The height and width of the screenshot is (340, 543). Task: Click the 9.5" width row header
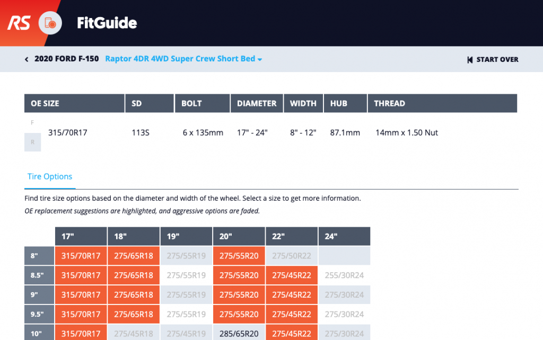39,314
